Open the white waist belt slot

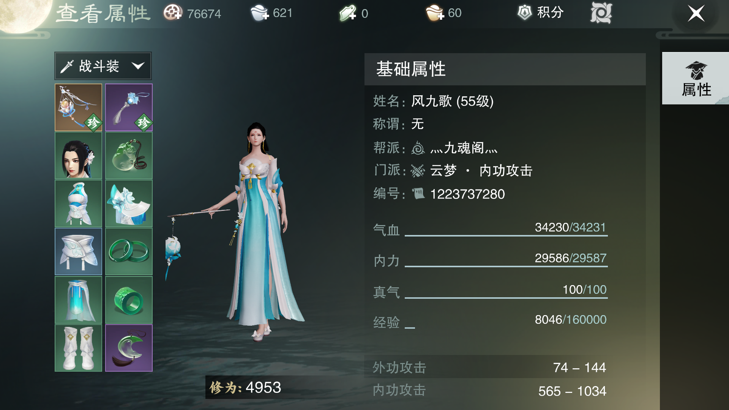click(x=79, y=252)
